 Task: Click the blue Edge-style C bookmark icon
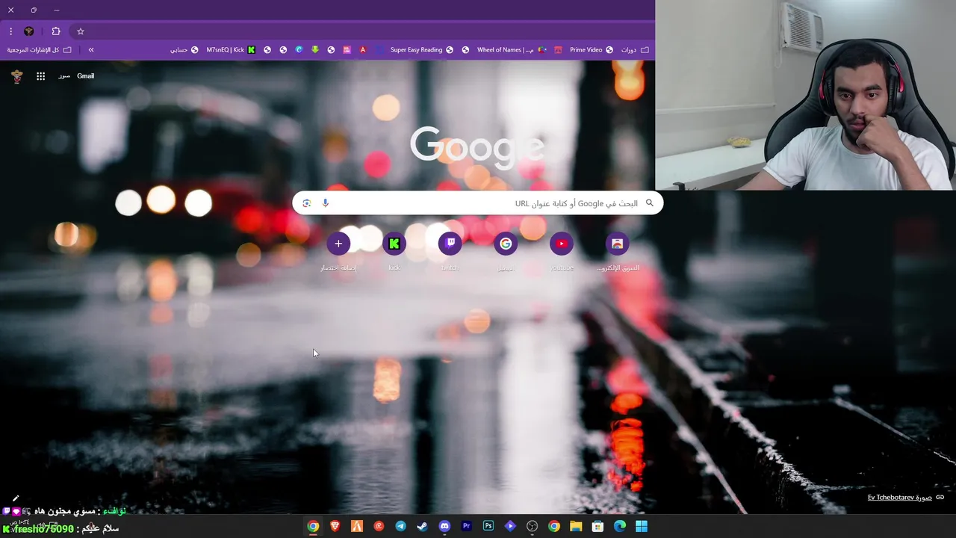pos(299,50)
